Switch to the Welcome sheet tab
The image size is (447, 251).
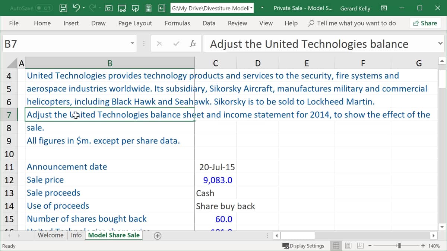51,235
